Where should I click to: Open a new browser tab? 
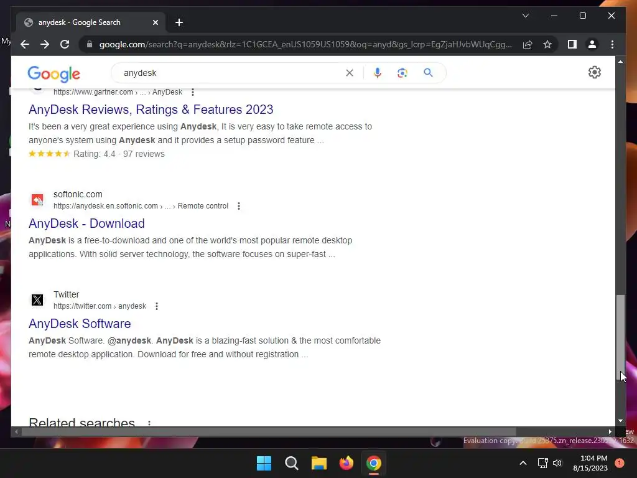click(x=179, y=22)
